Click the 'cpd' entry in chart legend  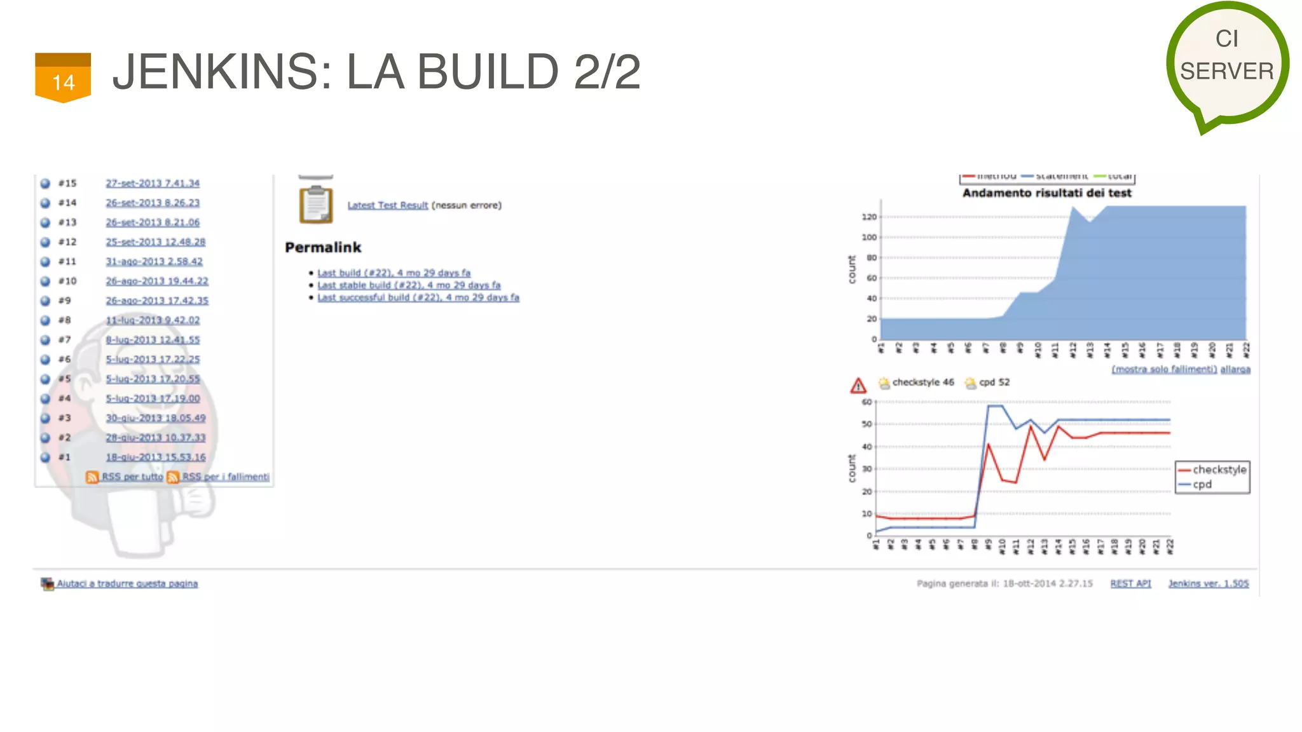pyautogui.click(x=1195, y=484)
